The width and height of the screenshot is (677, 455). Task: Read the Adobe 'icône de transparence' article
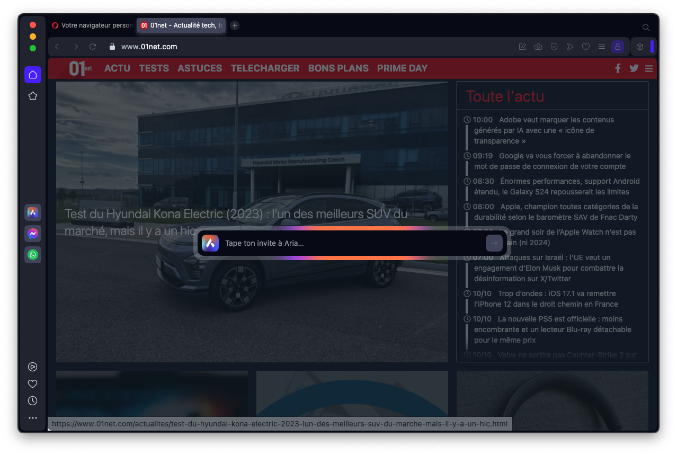click(x=544, y=130)
